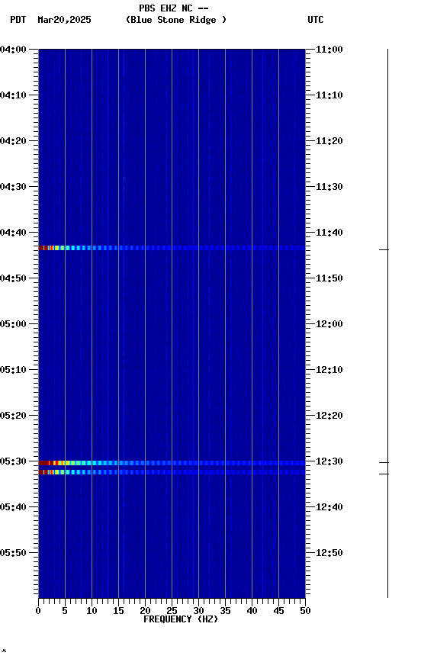Image resolution: width=421 pixels, height=659 pixels.
Task: Click the event tick mark near 11:43 on trace line
Action: click(x=384, y=249)
